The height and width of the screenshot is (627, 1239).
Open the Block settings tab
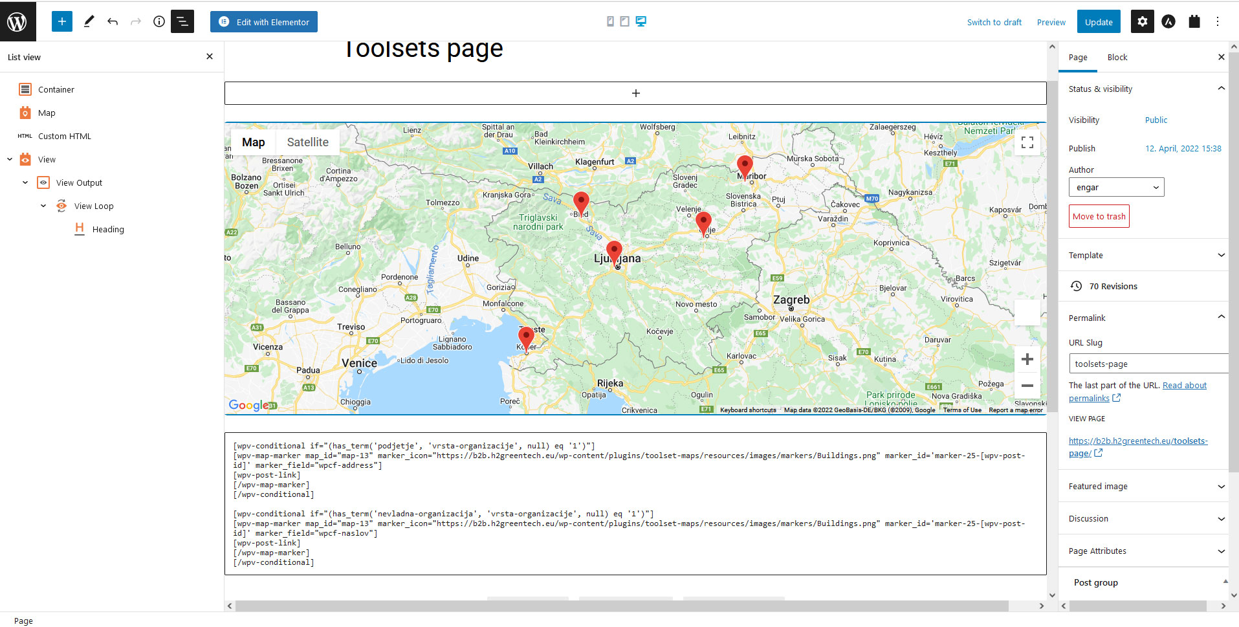1117,57
